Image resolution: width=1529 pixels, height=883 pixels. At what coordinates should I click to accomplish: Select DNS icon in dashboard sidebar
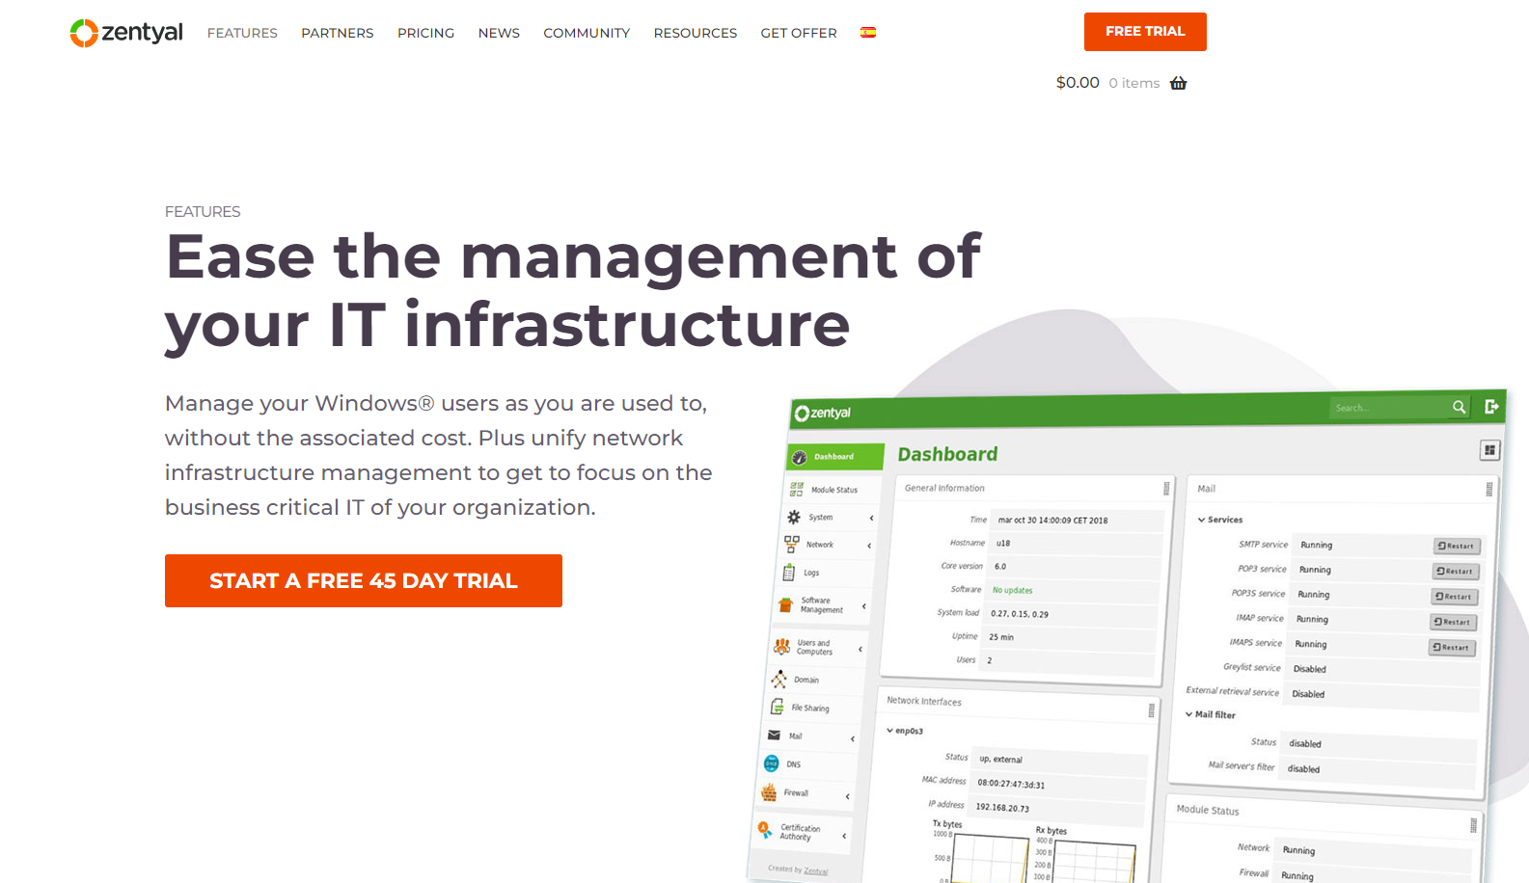tap(772, 763)
